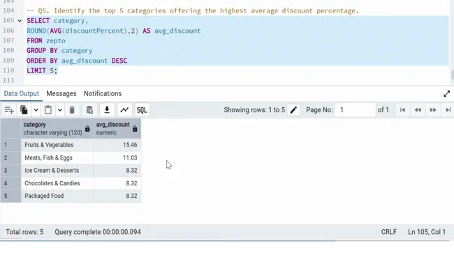Click the Total rows: 5 status

(24, 232)
